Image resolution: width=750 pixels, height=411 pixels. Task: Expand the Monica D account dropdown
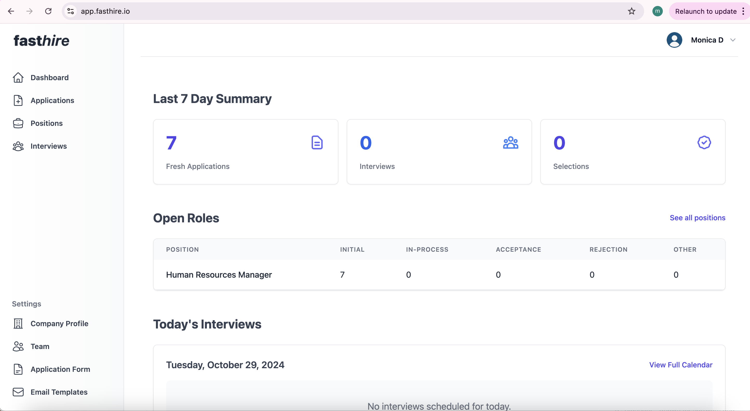(x=733, y=40)
